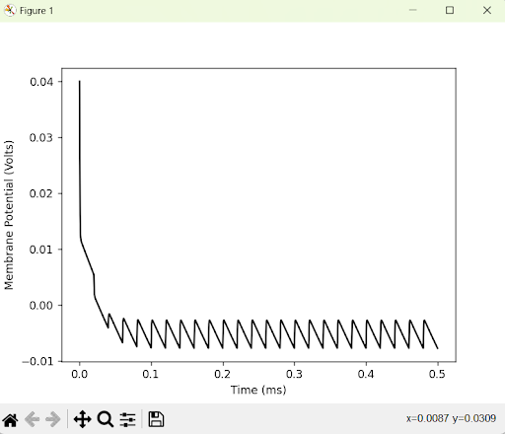Maximize the Figure 1 window
This screenshot has height=434, width=505.
[x=450, y=10]
